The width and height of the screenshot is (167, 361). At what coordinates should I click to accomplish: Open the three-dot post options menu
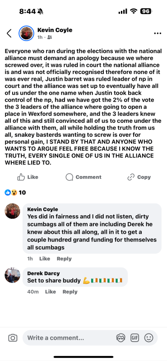(x=158, y=33)
